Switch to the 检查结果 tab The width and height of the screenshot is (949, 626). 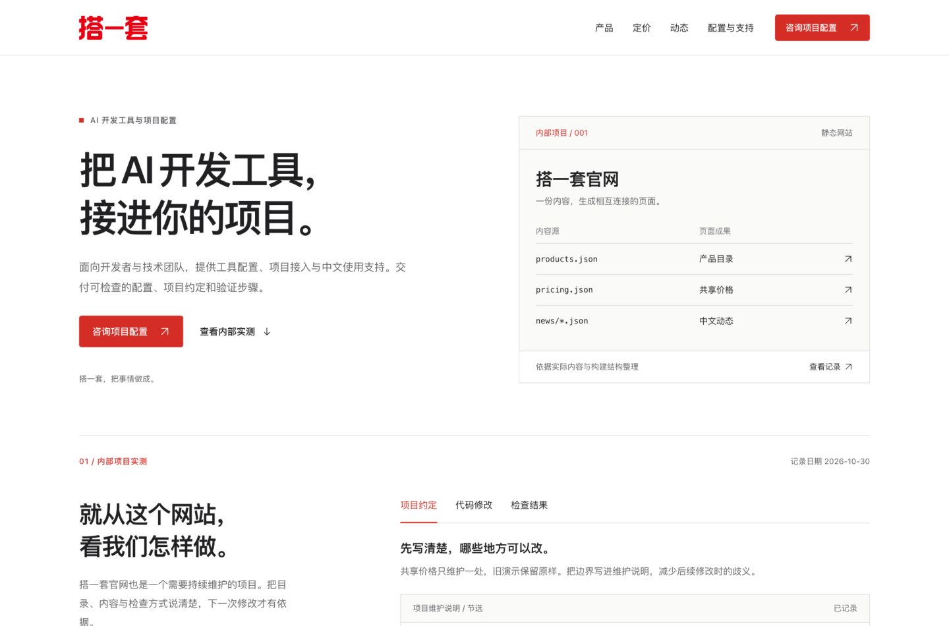coord(529,505)
